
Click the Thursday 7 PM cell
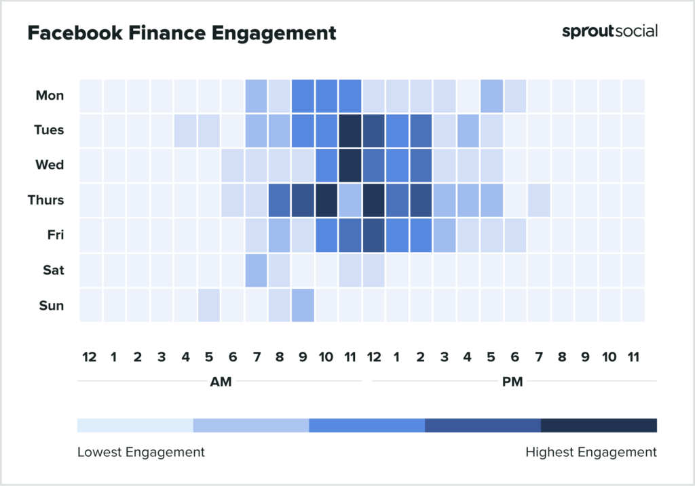pos(538,200)
